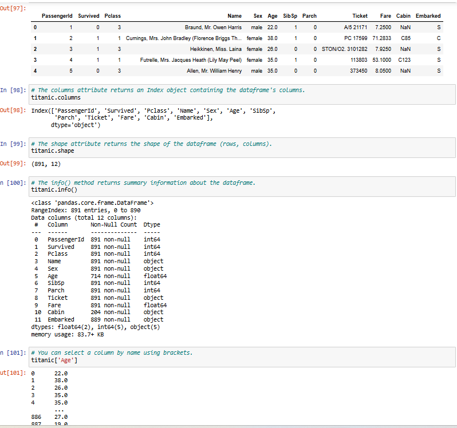Click the Cabin column header
Screen dimensions: 457x428
pos(403,16)
